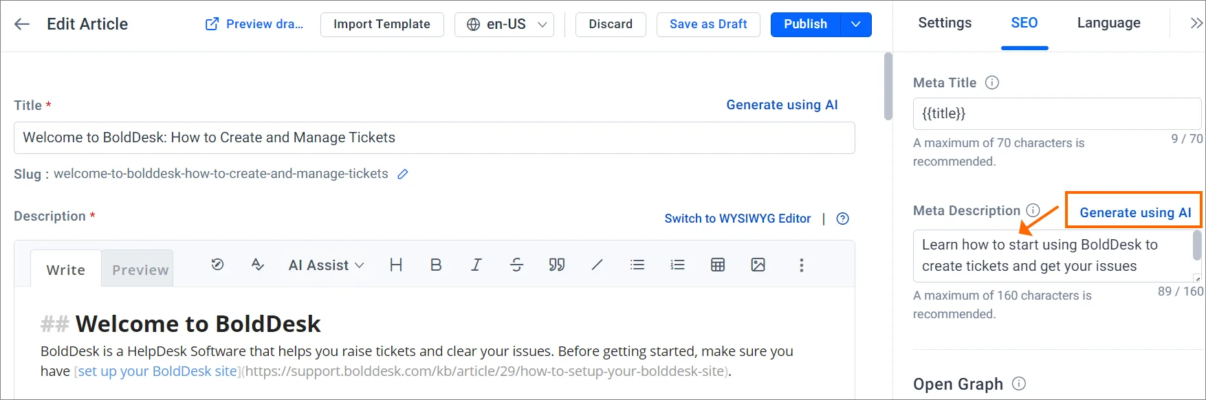Switch to WYSIWYG Editor
Viewport: 1206px width, 400px height.
(737, 219)
